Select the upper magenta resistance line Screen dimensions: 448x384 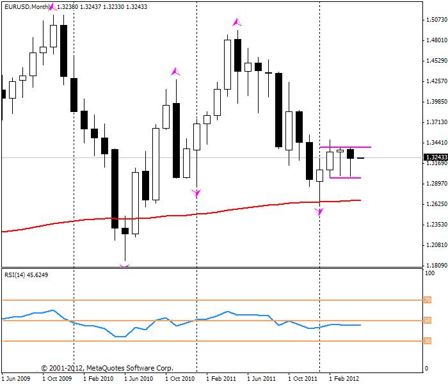(x=345, y=147)
